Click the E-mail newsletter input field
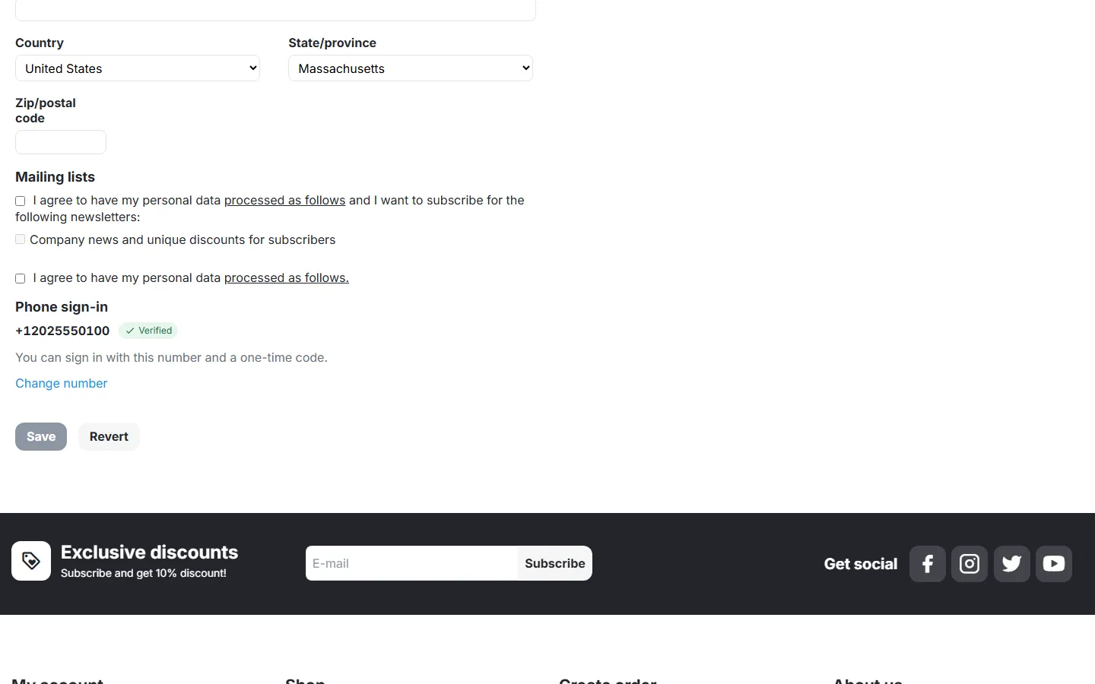 coord(411,563)
